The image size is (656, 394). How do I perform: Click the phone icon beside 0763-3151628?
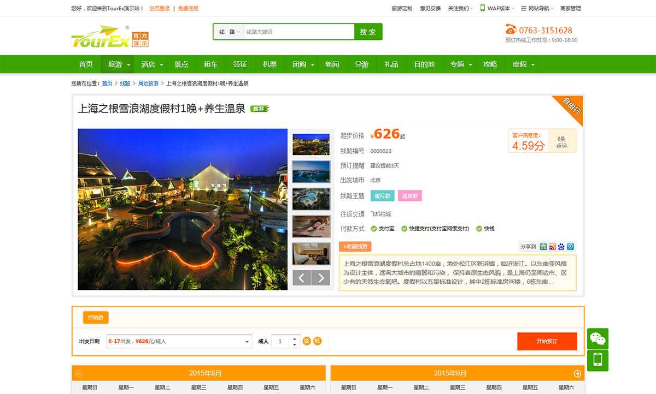[511, 30]
